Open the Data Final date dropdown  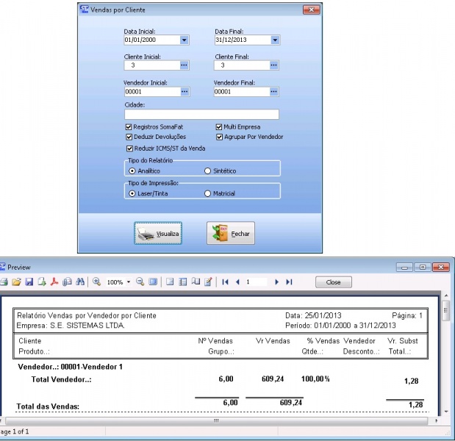(274, 40)
